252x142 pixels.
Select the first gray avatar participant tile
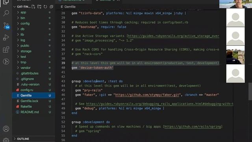click(235, 18)
